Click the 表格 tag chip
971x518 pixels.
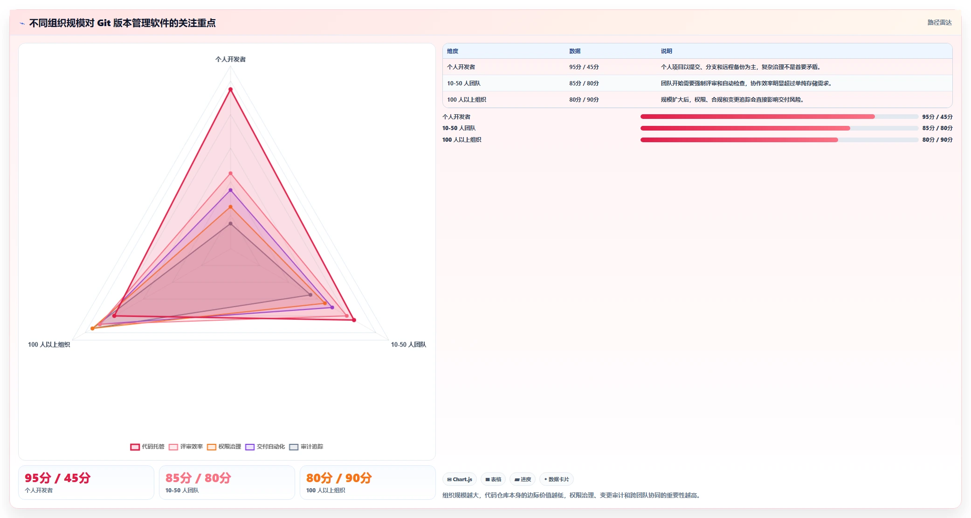point(493,479)
